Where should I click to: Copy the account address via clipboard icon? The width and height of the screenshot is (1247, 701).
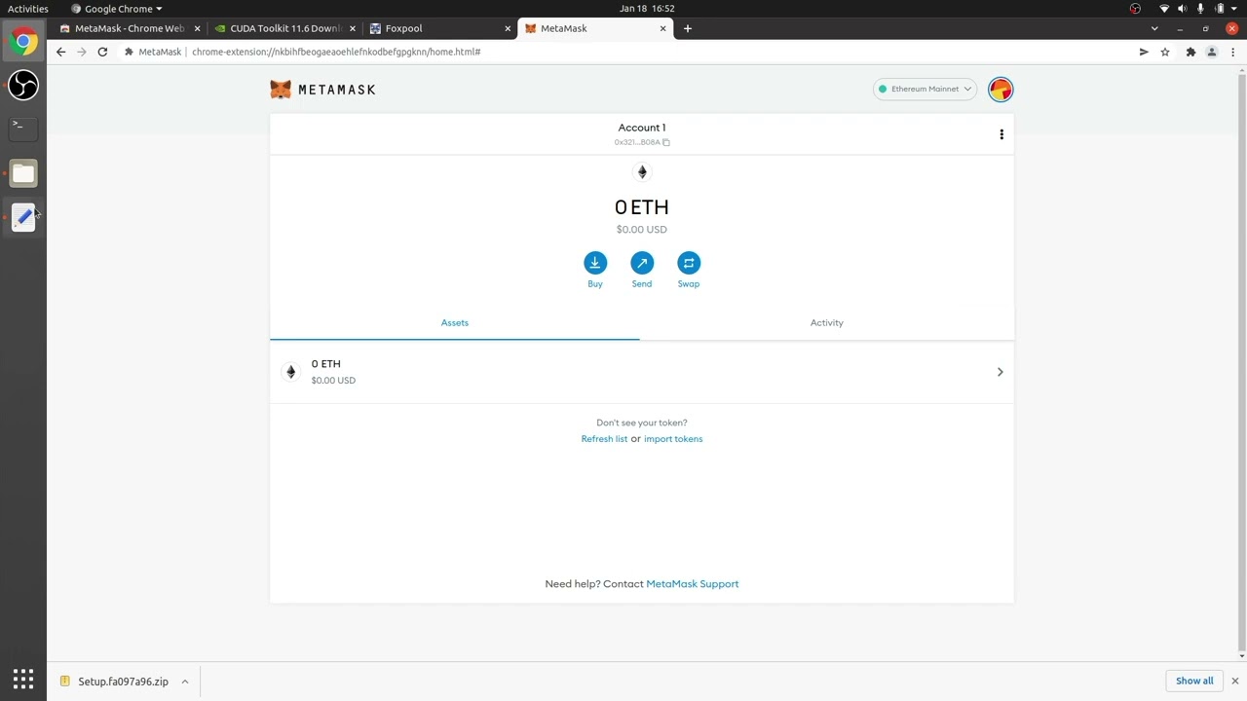coord(666,142)
